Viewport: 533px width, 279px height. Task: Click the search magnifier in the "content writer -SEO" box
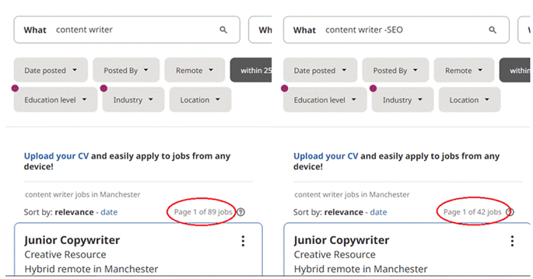pos(492,30)
